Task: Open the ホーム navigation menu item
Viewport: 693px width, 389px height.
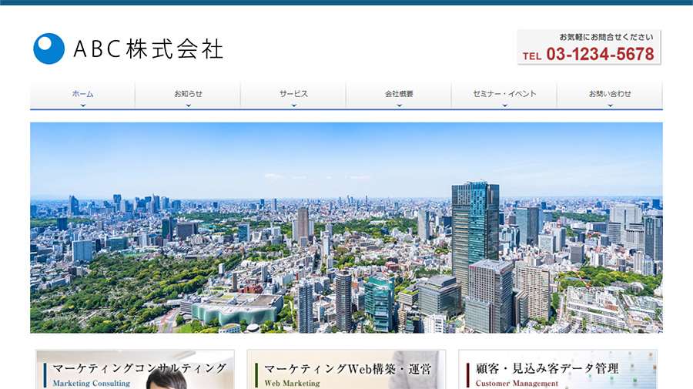Action: pos(82,94)
